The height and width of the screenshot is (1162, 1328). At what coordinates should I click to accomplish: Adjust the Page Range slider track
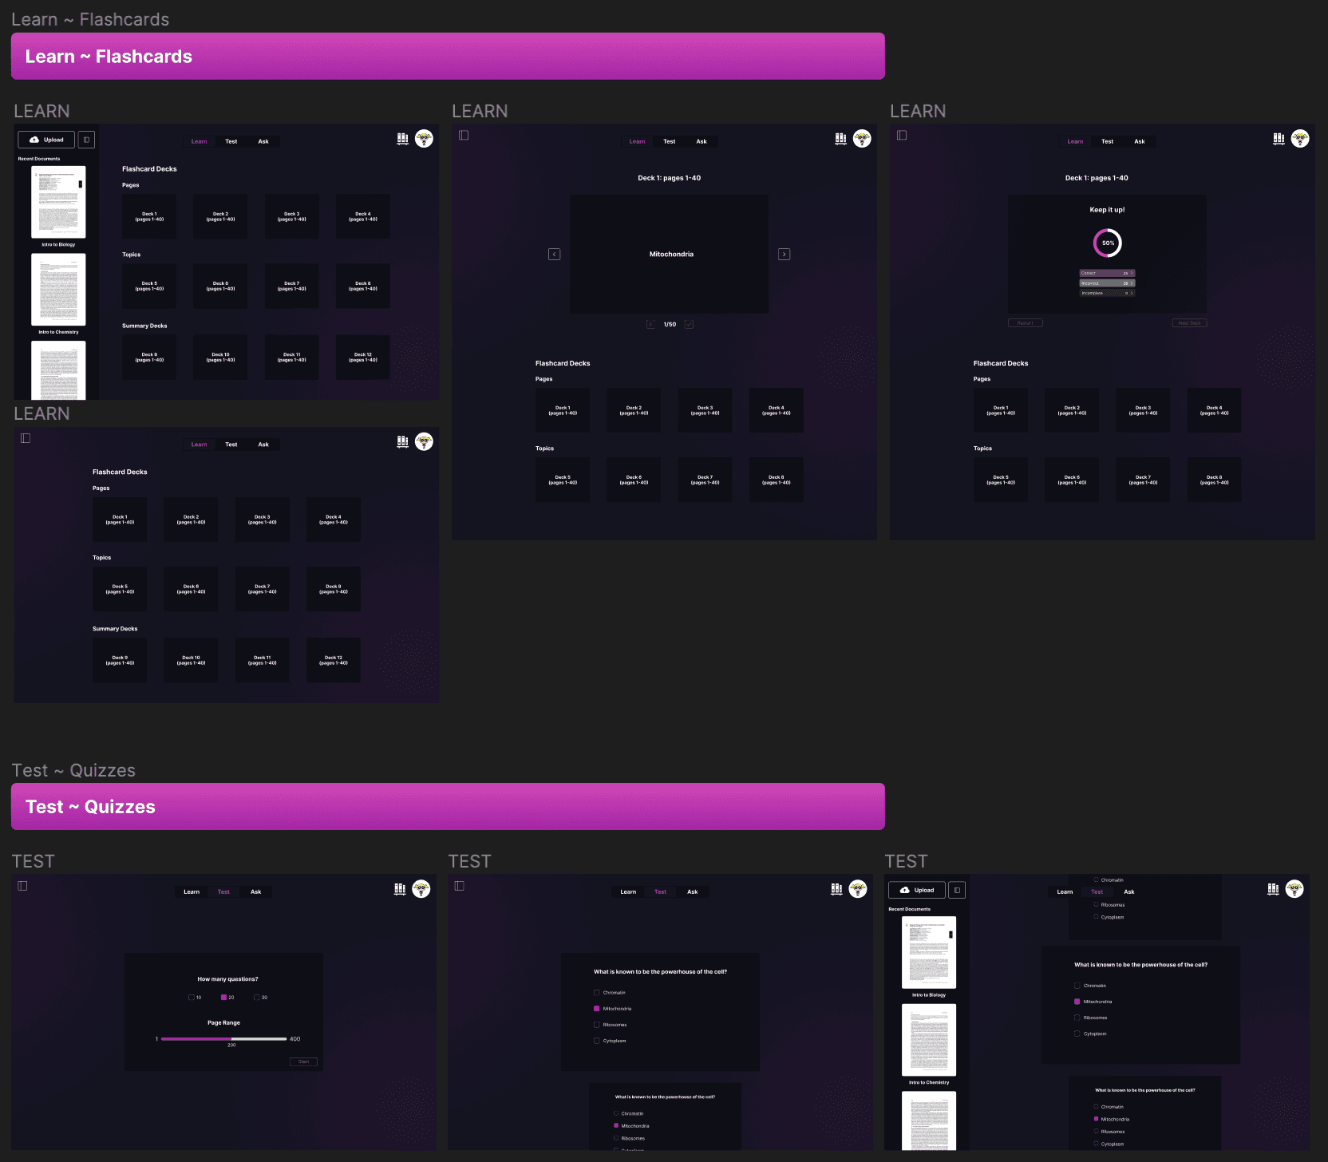(x=223, y=1039)
